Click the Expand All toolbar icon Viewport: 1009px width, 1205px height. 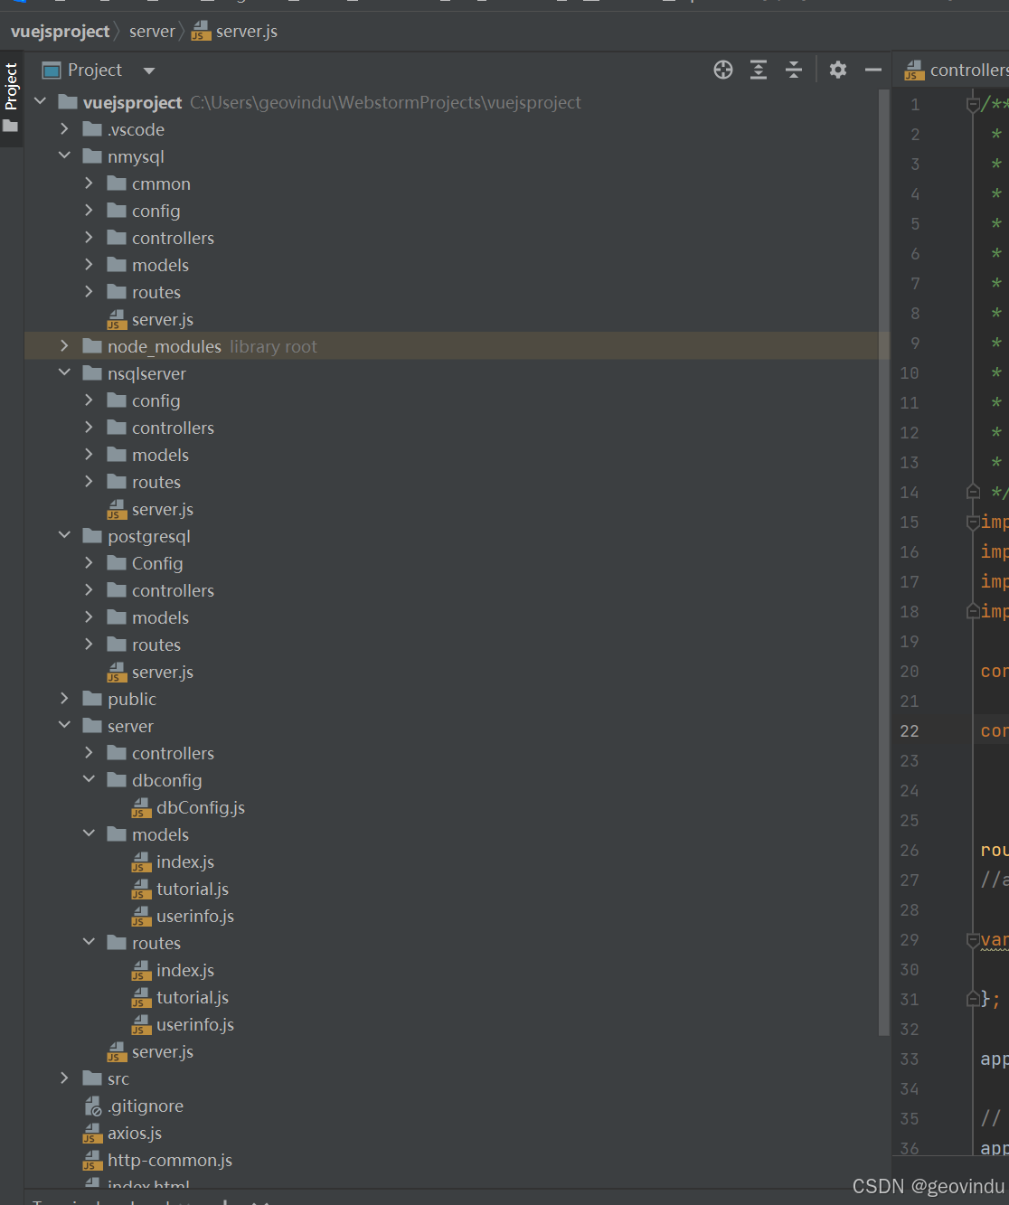(x=759, y=70)
